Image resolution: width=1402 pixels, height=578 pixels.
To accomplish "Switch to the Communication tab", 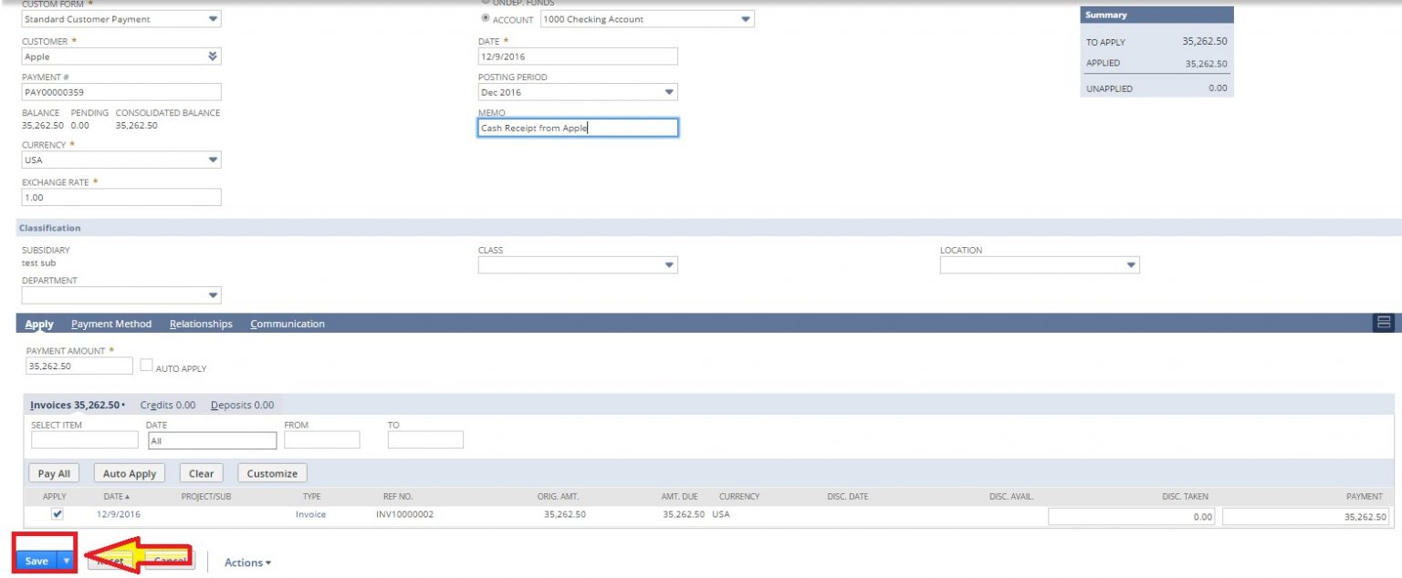I will click(x=287, y=324).
